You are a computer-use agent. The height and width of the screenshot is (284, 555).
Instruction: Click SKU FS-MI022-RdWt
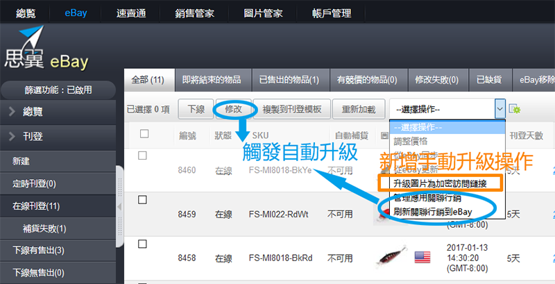tap(279, 215)
